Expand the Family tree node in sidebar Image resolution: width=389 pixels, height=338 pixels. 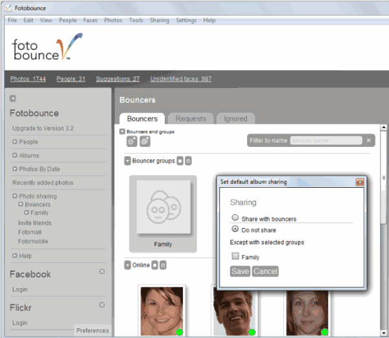[27, 212]
